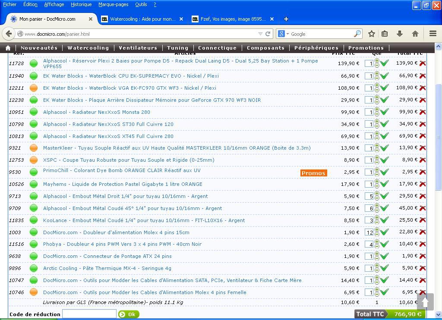Edit quantity field for Doubleur Molex row showing 12
Screen dimensions: 442x320
(369, 232)
